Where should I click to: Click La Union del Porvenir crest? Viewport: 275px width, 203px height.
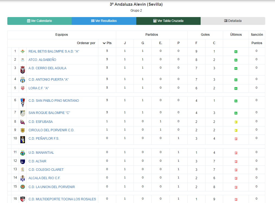[23, 187]
